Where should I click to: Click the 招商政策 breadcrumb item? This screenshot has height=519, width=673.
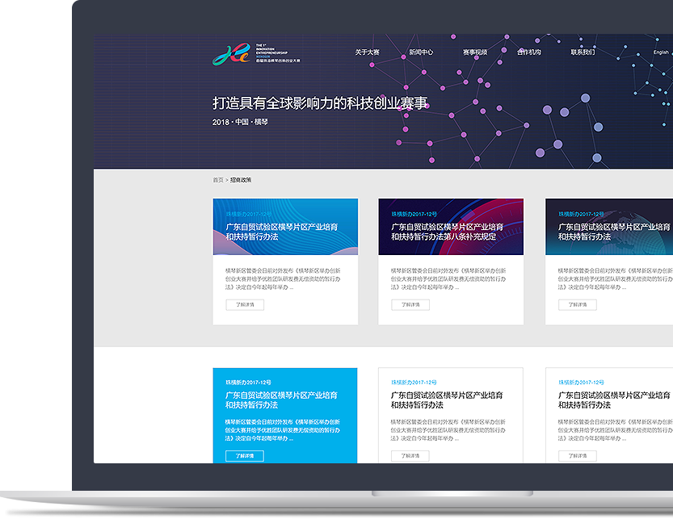(241, 180)
